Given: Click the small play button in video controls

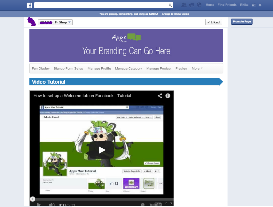Looking at the screenshot, I should pos(39,204).
